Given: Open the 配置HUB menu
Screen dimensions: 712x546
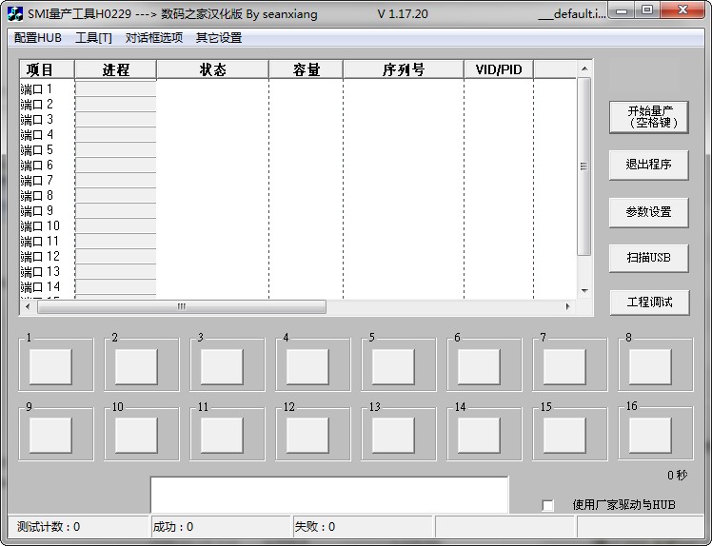Looking at the screenshot, I should coord(38,38).
